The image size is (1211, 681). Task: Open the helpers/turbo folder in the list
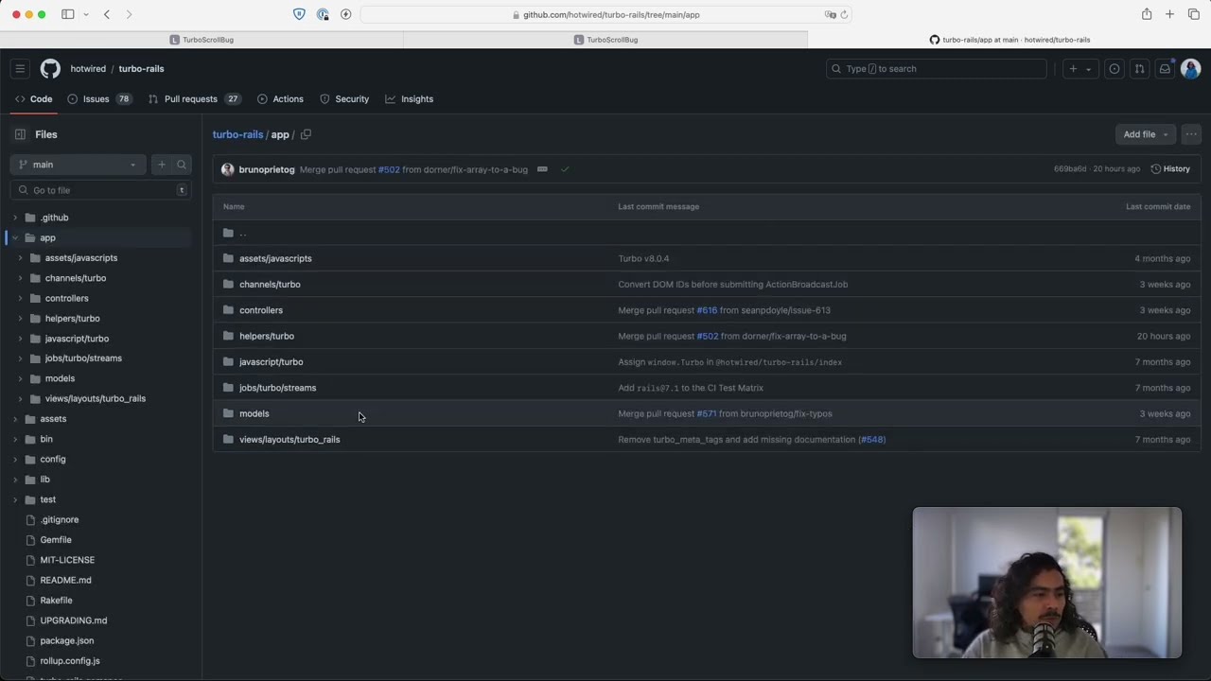coord(267,336)
